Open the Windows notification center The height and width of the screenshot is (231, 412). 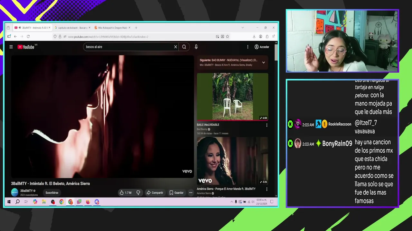tap(272, 202)
